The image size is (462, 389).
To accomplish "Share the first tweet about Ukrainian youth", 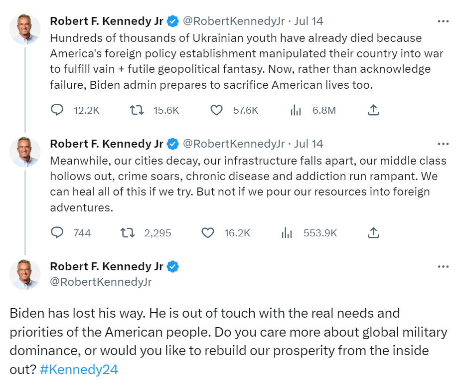I will click(373, 110).
